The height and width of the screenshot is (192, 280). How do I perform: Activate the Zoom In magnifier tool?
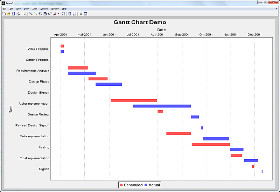click(31, 14)
